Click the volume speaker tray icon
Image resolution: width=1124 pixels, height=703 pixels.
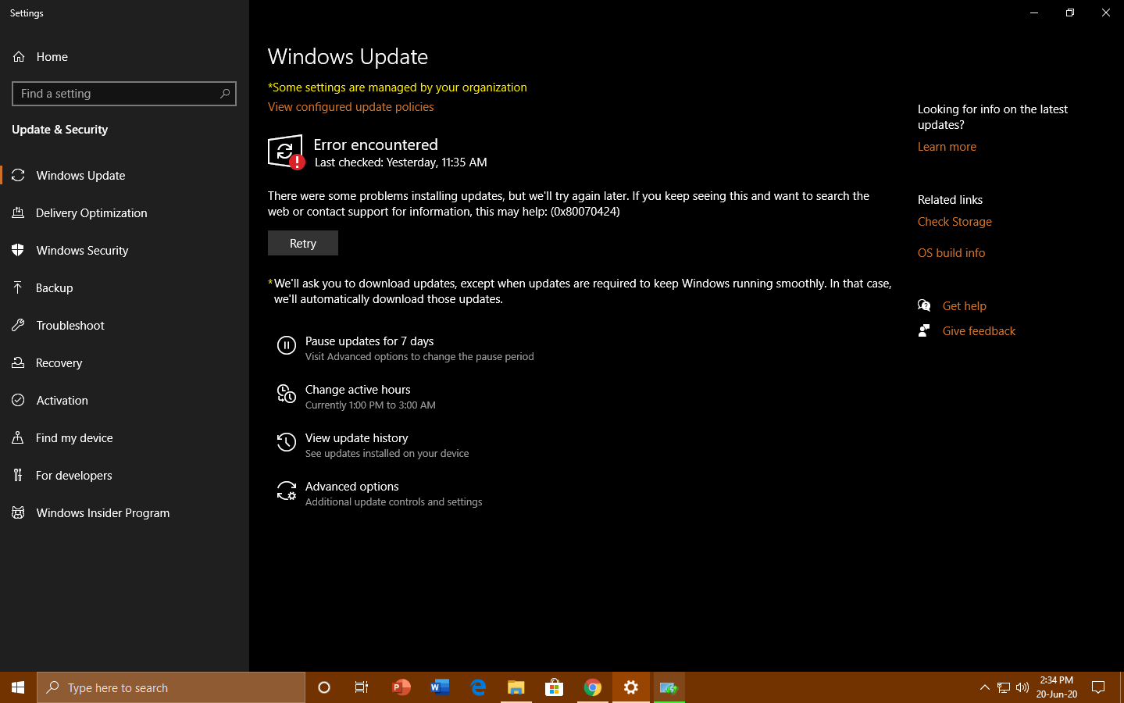pyautogui.click(x=1022, y=687)
